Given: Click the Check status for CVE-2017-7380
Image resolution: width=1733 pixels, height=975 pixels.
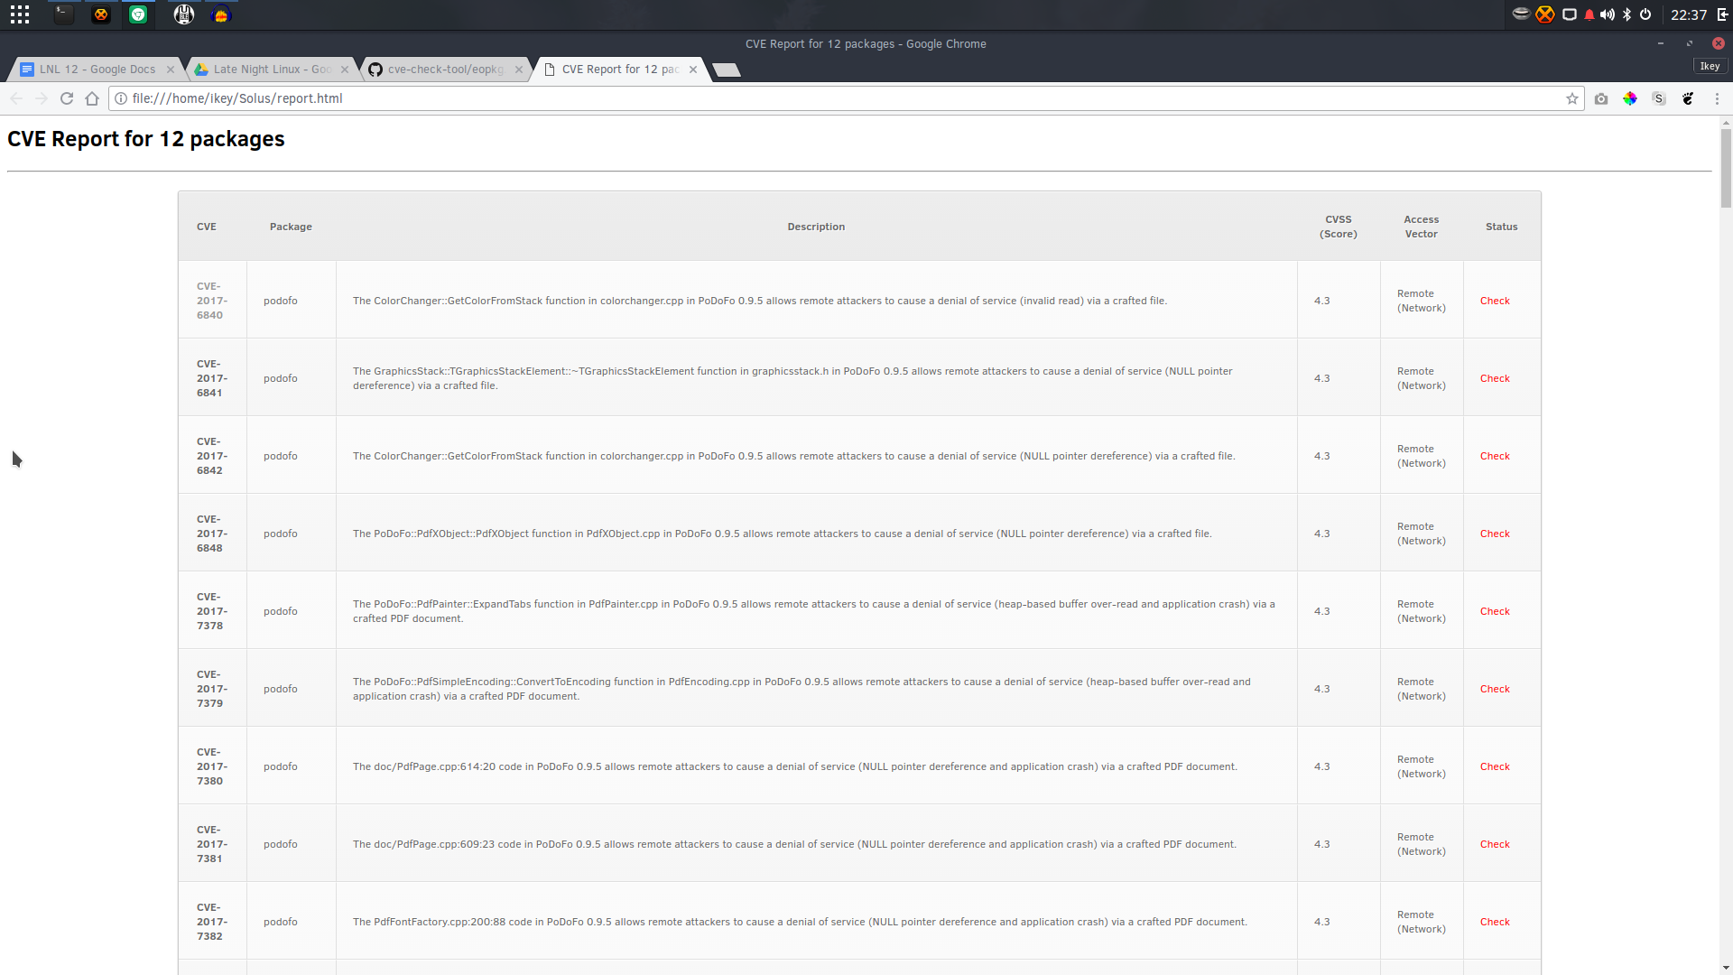Looking at the screenshot, I should 1495,766.
